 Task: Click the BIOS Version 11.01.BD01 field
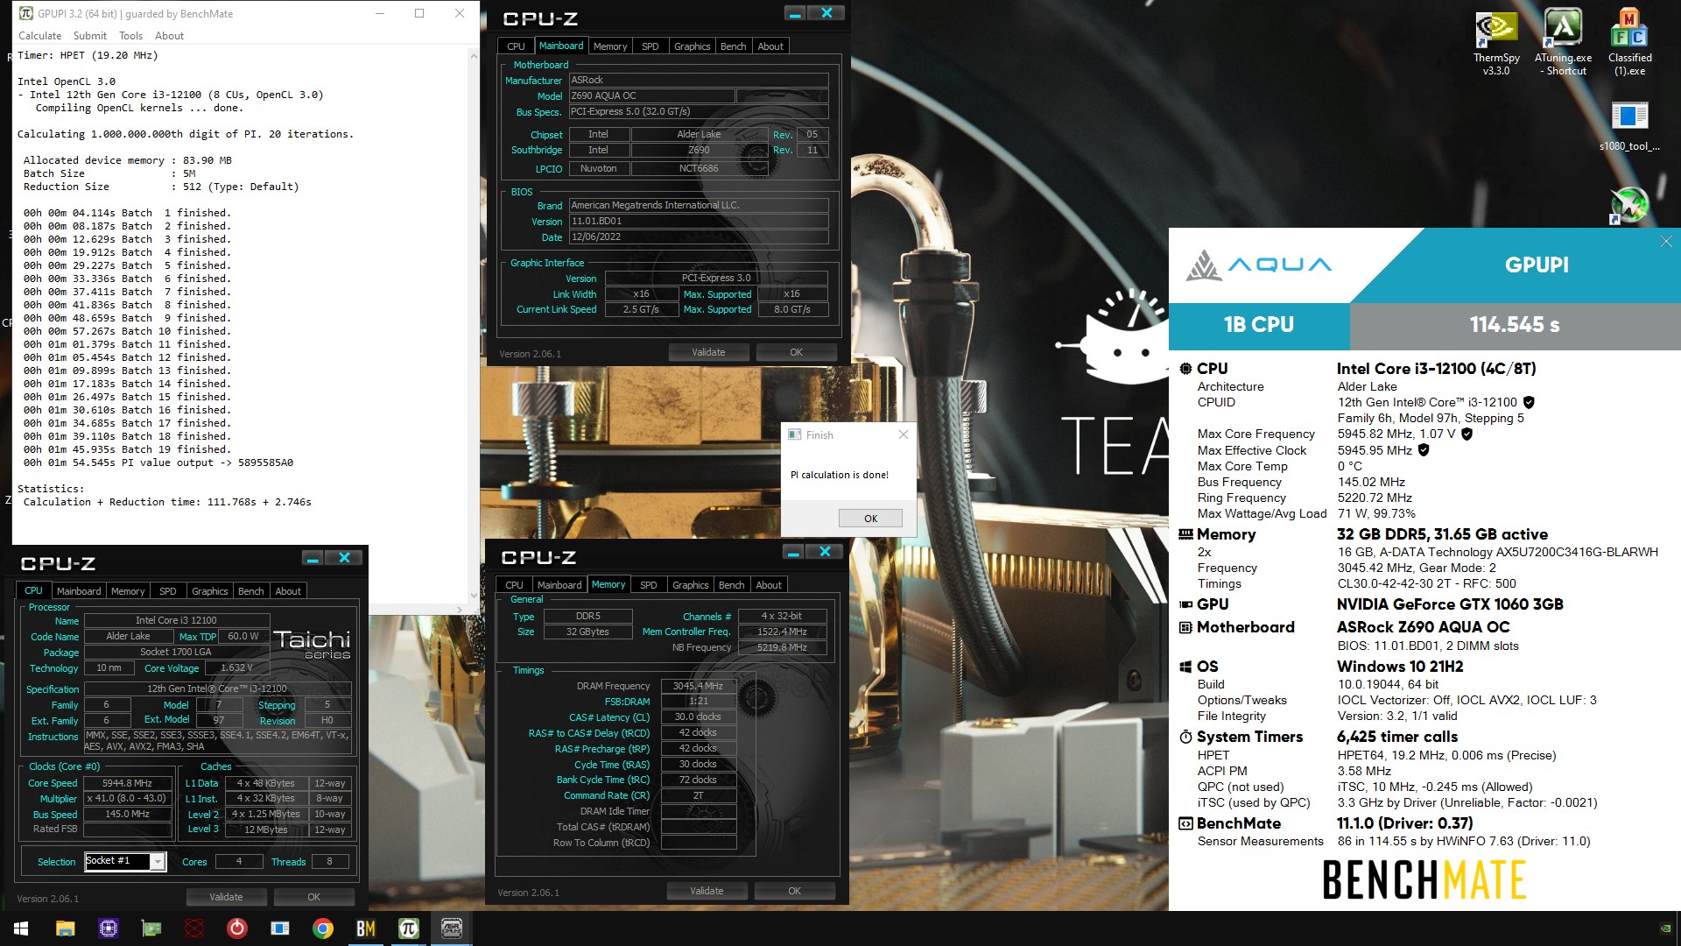pos(698,222)
